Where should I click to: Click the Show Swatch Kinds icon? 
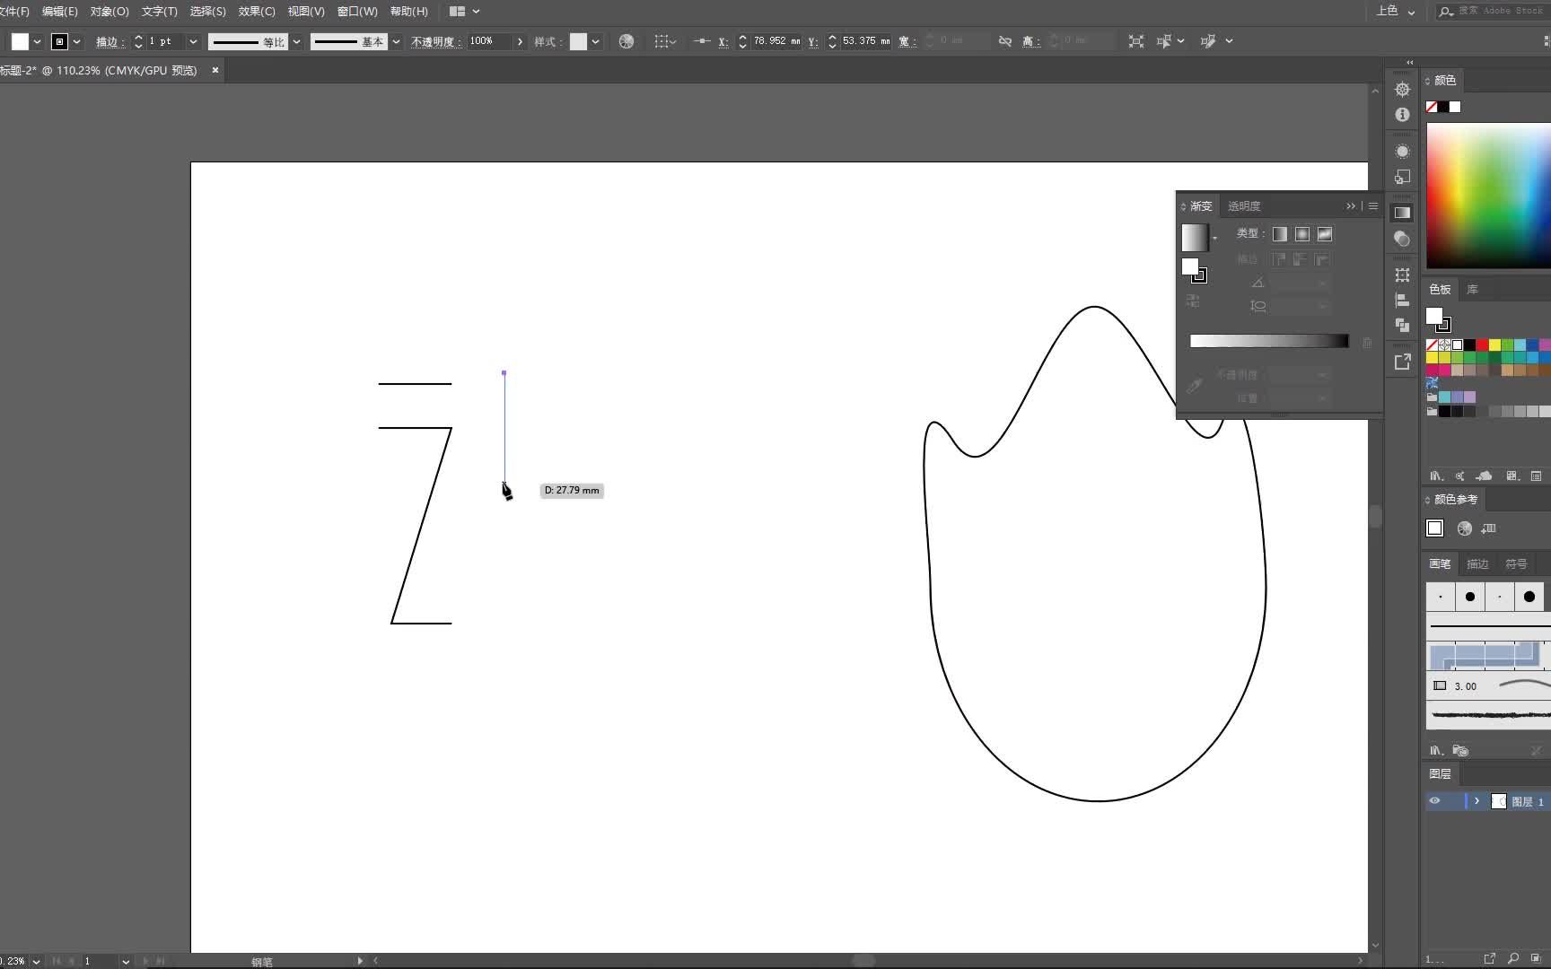coord(1512,476)
